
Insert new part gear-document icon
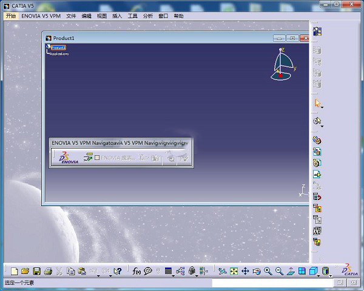317,163
